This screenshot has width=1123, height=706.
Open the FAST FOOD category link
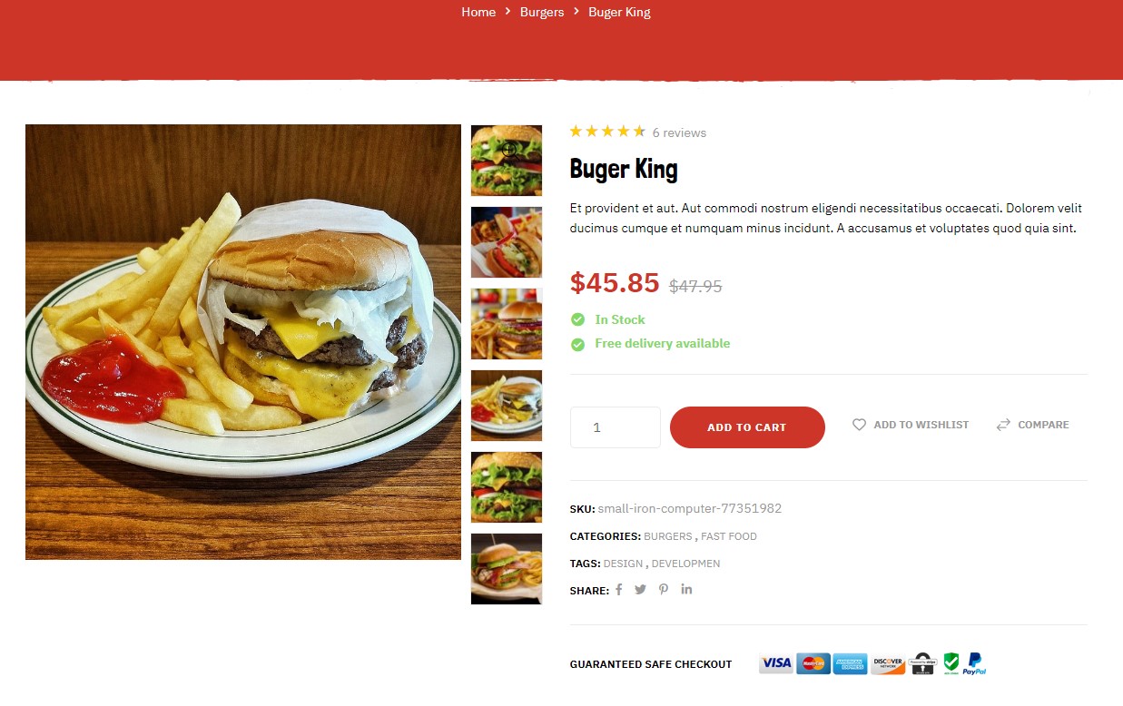(729, 536)
